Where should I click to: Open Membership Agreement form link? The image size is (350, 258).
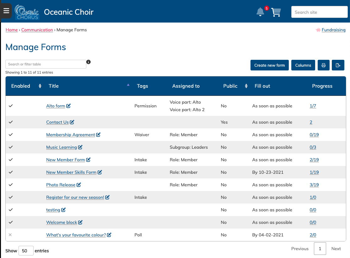(x=71, y=135)
